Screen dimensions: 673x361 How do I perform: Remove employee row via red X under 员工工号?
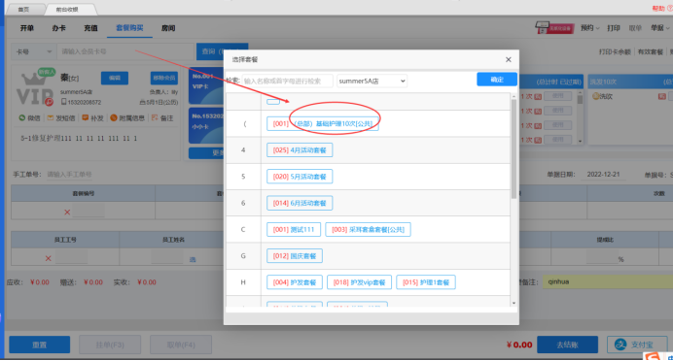click(x=48, y=258)
